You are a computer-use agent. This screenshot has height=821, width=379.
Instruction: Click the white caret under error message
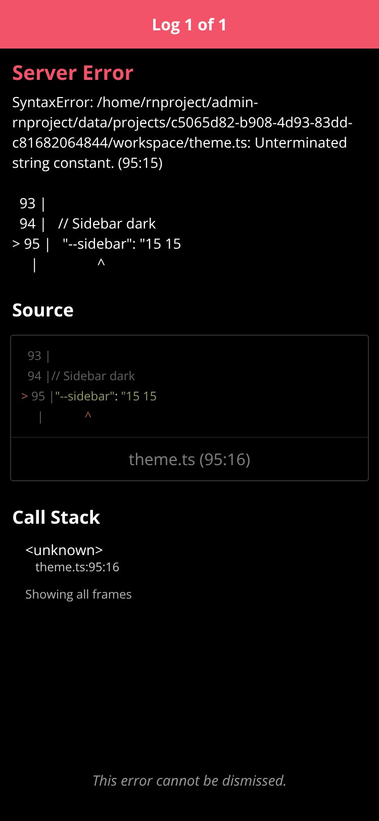click(x=101, y=263)
